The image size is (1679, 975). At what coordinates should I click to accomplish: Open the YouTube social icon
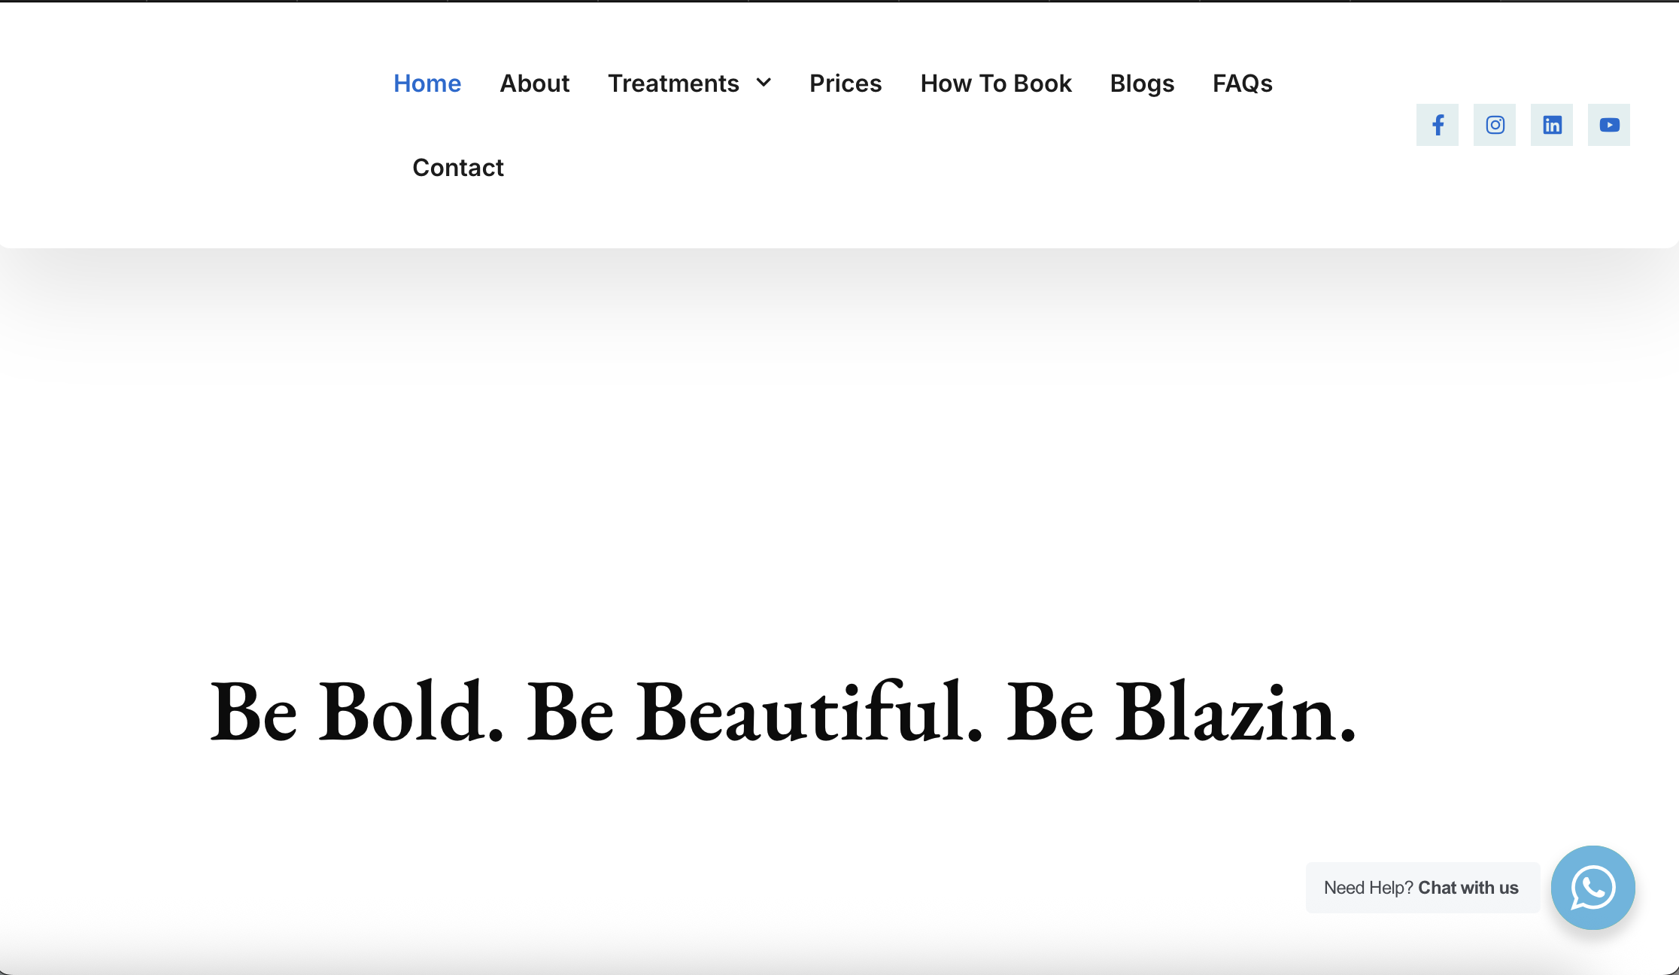(x=1608, y=125)
